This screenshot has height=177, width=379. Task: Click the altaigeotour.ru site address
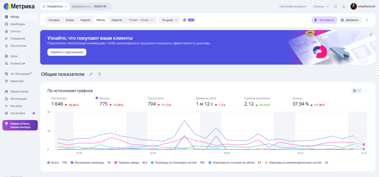[x=81, y=6]
